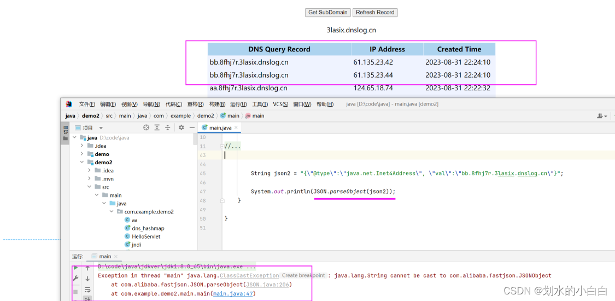Click the expand all icon in project panel

click(x=157, y=128)
